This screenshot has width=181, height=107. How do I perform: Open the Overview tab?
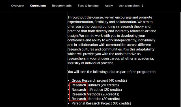click(17, 6)
